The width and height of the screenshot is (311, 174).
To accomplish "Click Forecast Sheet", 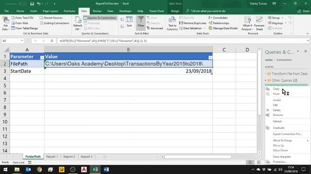I will (259, 24).
